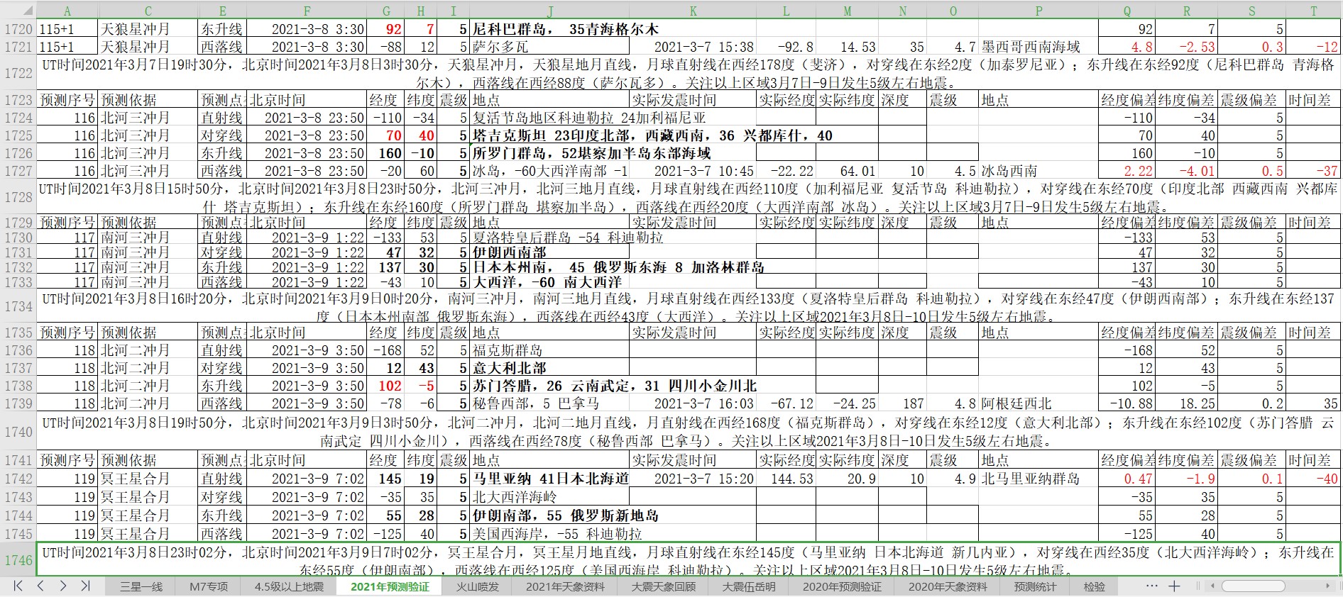
Task: Click the horizontal scrollbar left arrow
Action: pyautogui.click(x=1213, y=586)
